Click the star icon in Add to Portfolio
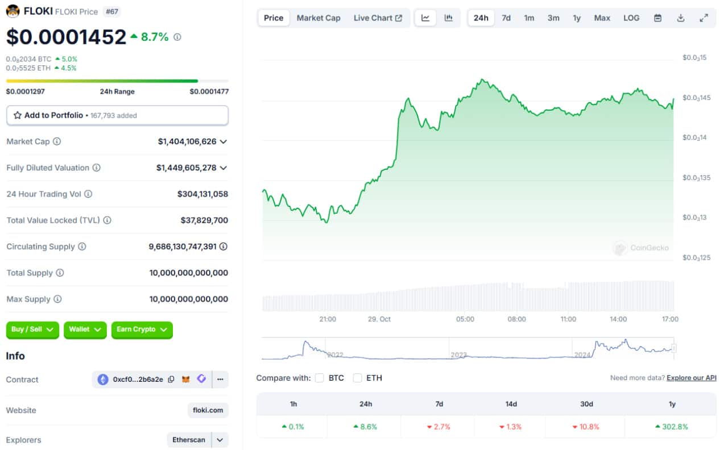This screenshot has height=450, width=728. pyautogui.click(x=17, y=115)
